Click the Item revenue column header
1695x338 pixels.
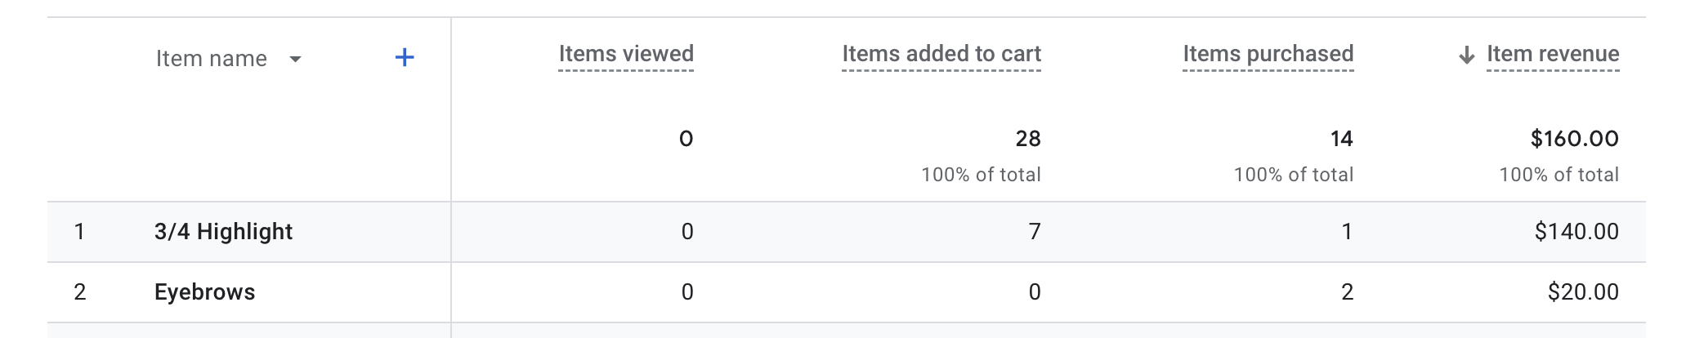click(1553, 54)
